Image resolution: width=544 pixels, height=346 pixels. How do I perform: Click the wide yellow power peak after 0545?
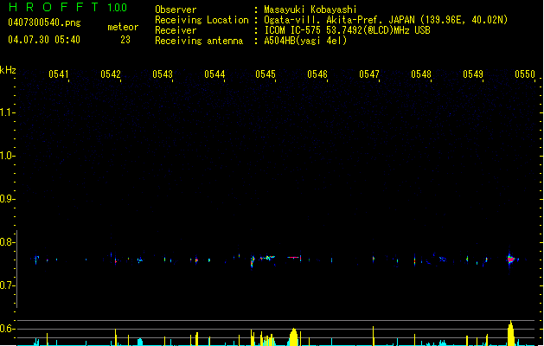click(x=293, y=337)
